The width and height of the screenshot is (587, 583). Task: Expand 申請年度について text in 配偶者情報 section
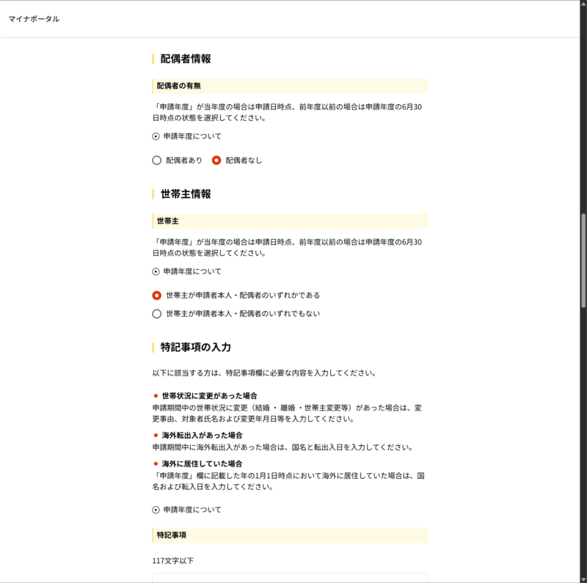tap(192, 136)
